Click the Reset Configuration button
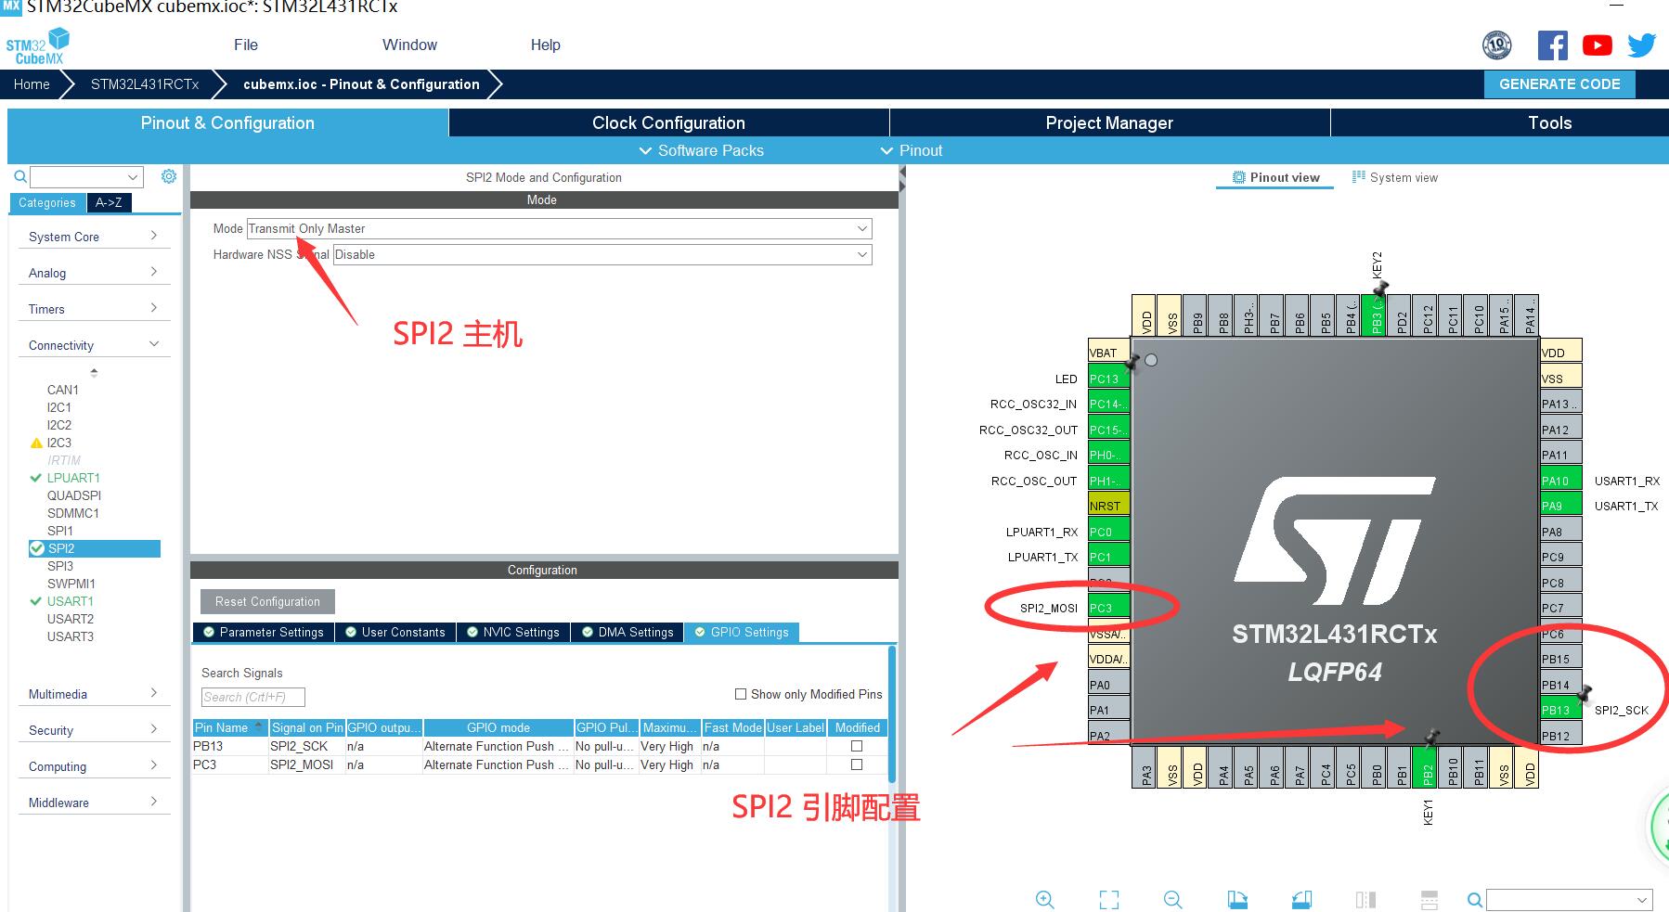Viewport: 1669px width, 912px height. click(x=267, y=601)
